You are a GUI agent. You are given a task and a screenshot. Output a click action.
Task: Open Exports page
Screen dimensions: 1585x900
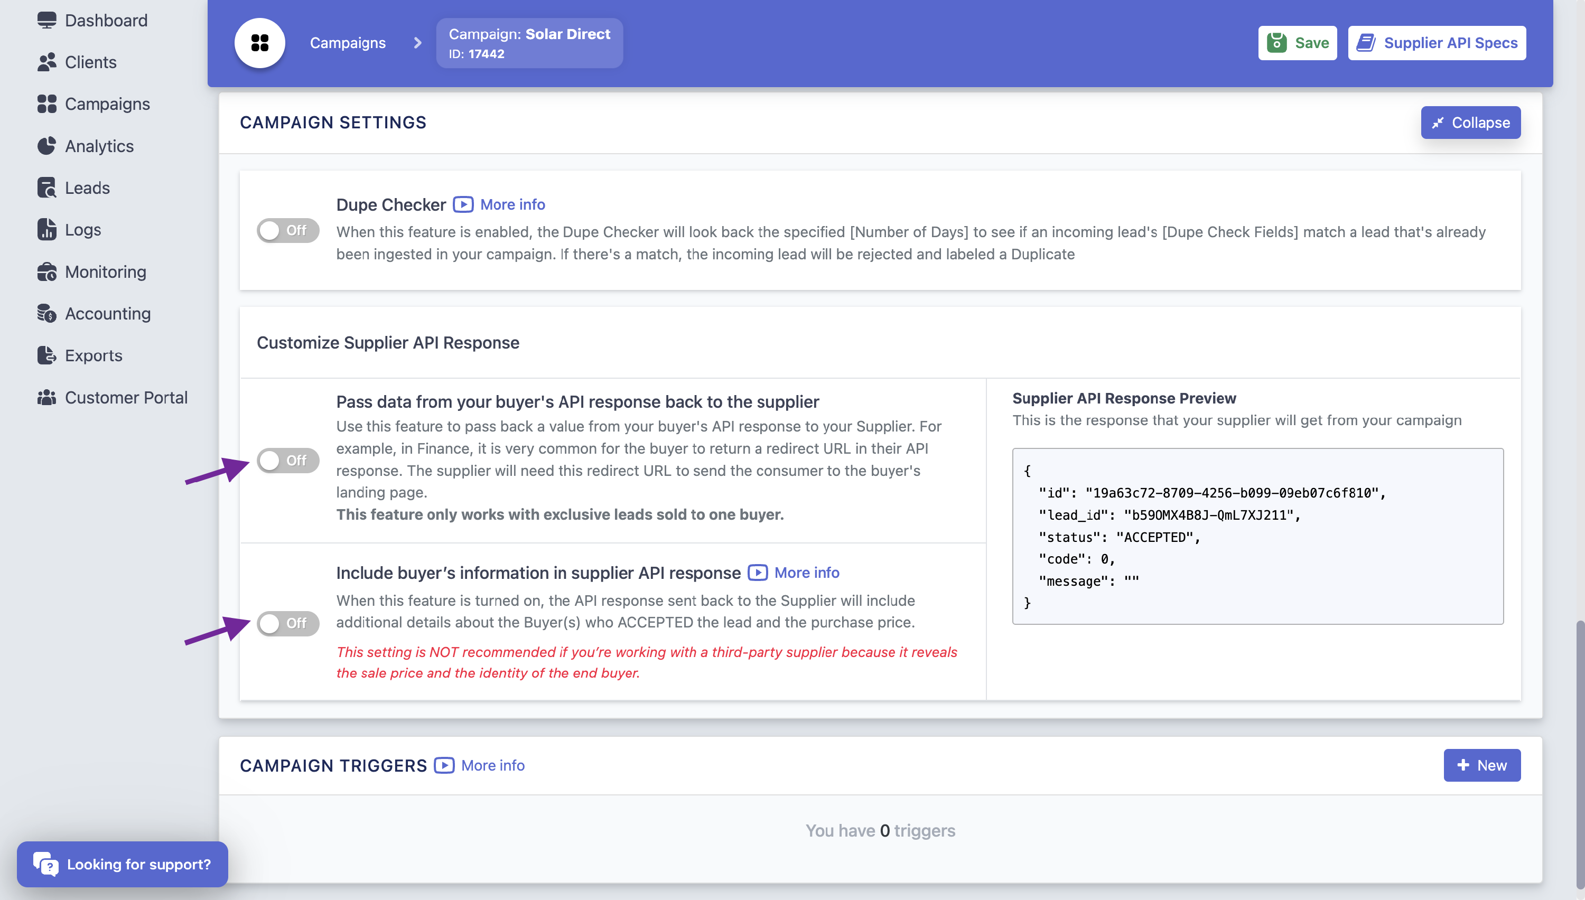(x=80, y=355)
